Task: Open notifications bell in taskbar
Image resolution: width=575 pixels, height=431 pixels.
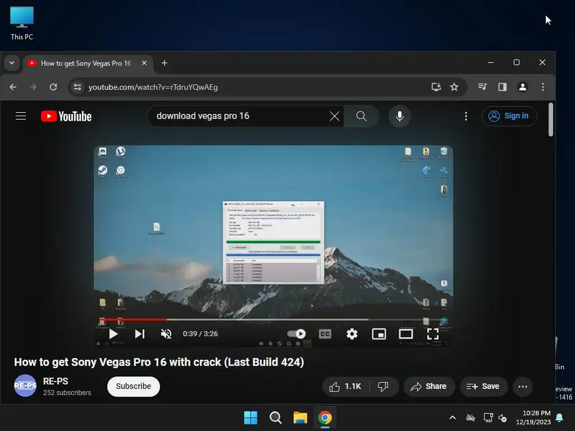Action: coord(560,418)
